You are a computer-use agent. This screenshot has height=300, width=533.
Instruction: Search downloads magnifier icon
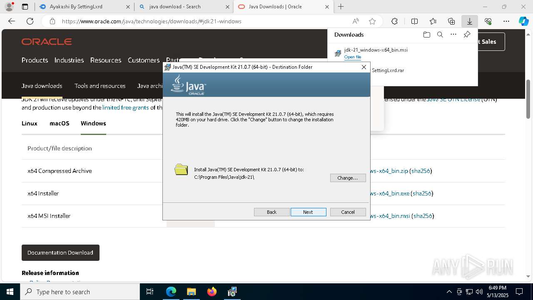point(440,35)
